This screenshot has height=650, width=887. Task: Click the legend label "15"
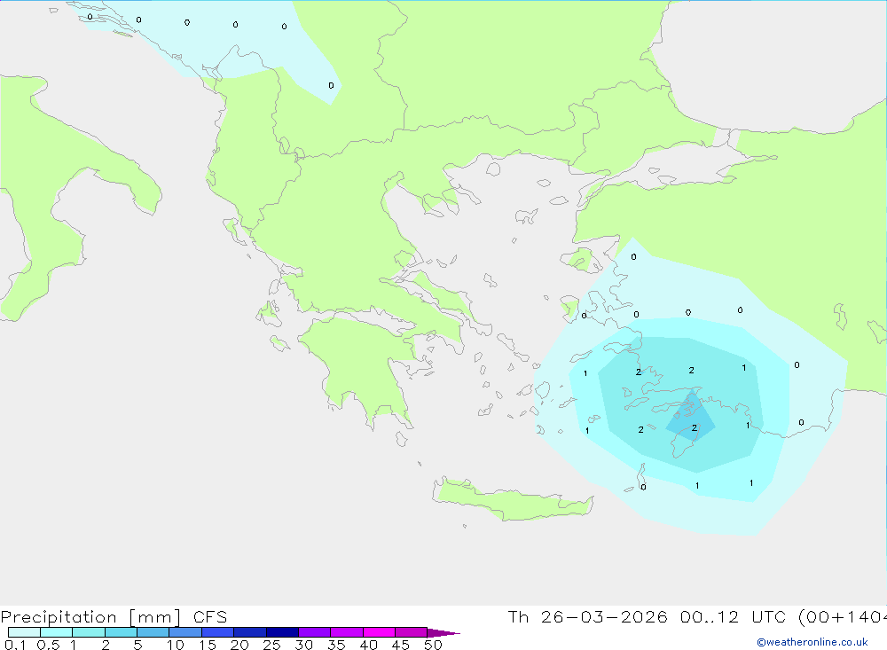coord(208,645)
